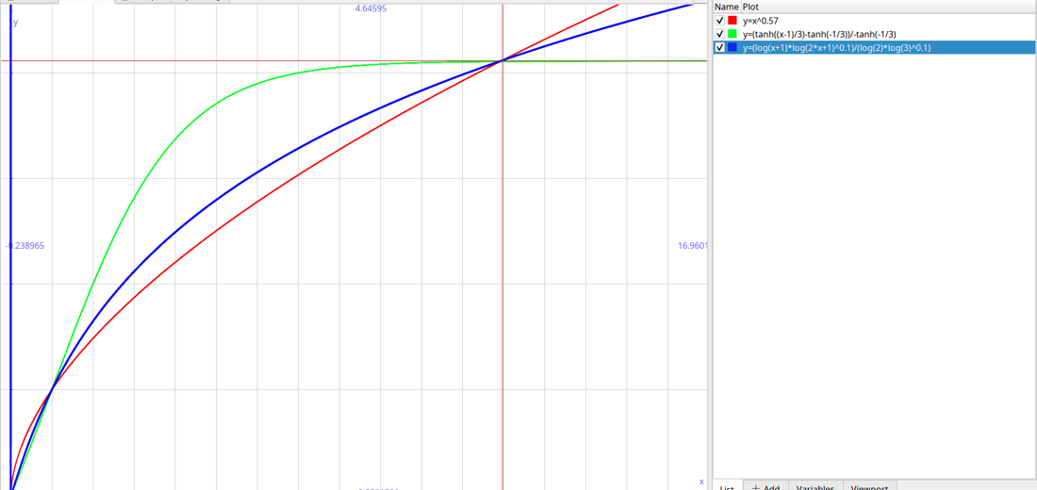Click the 16.9601 right viewport bound label
The image size is (1037, 490).
[693, 245]
